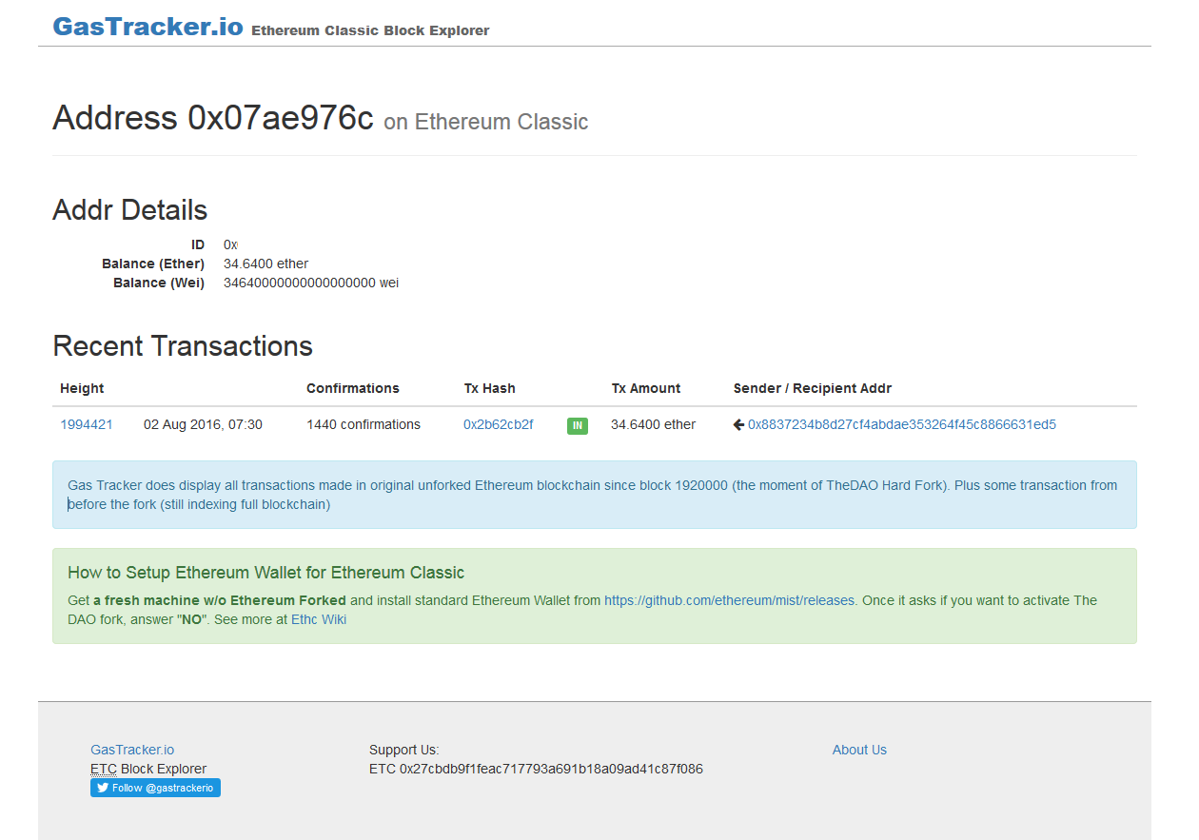This screenshot has width=1199, height=840.
Task: Open transaction hash 0x2b62cb2f
Action: point(499,424)
